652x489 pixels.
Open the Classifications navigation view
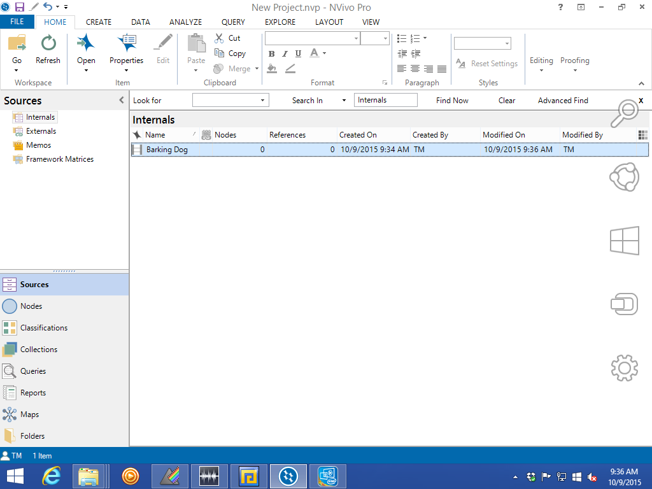43,328
